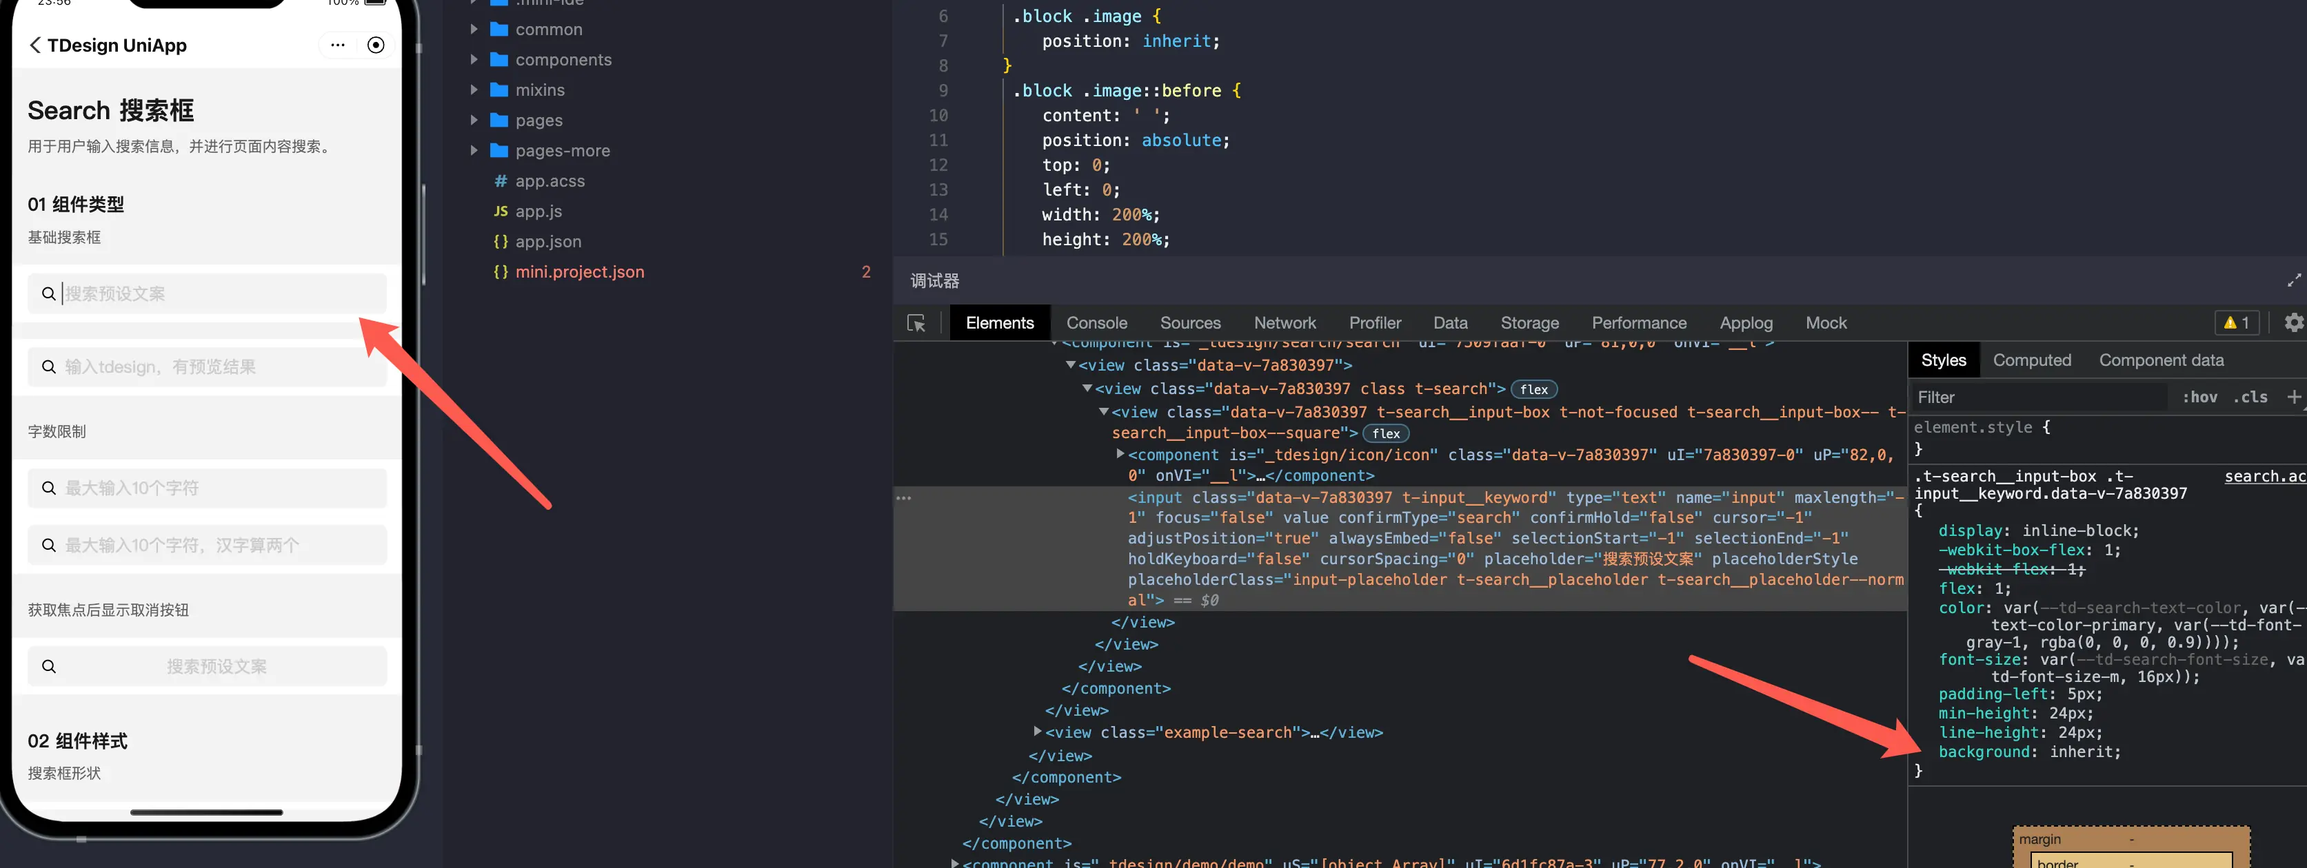Image resolution: width=2307 pixels, height=868 pixels.
Task: Click the styles Filter input field
Action: tap(2037, 397)
